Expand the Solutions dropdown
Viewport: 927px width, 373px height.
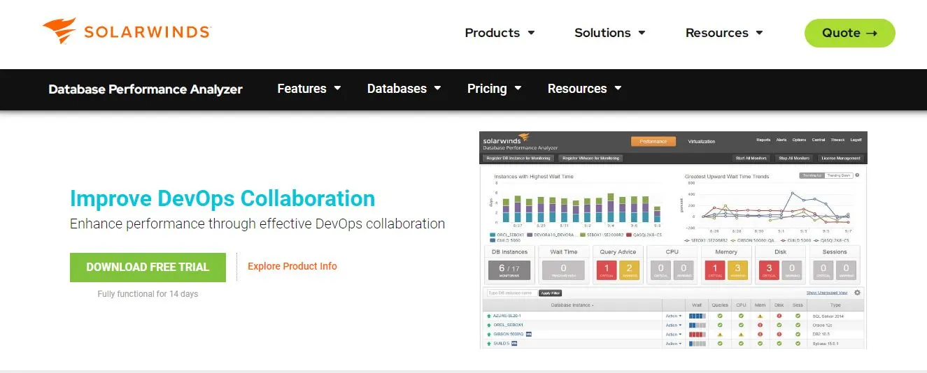[x=609, y=33]
